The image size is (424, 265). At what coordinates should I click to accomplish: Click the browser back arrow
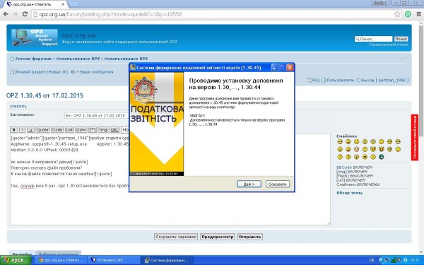(6, 14)
